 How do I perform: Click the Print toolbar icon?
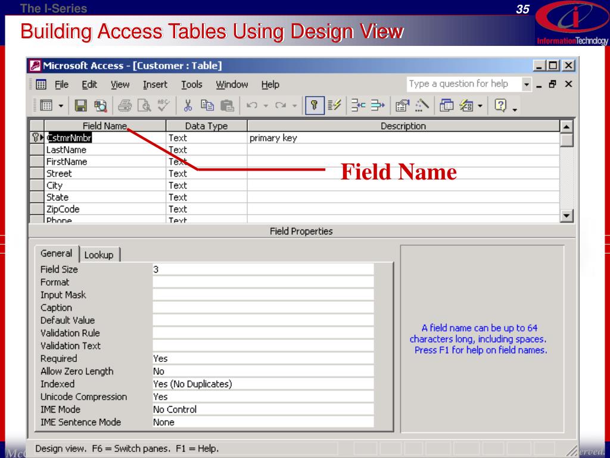(x=125, y=105)
